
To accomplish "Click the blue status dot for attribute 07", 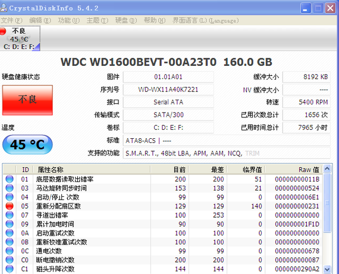I will click(x=10, y=215).
